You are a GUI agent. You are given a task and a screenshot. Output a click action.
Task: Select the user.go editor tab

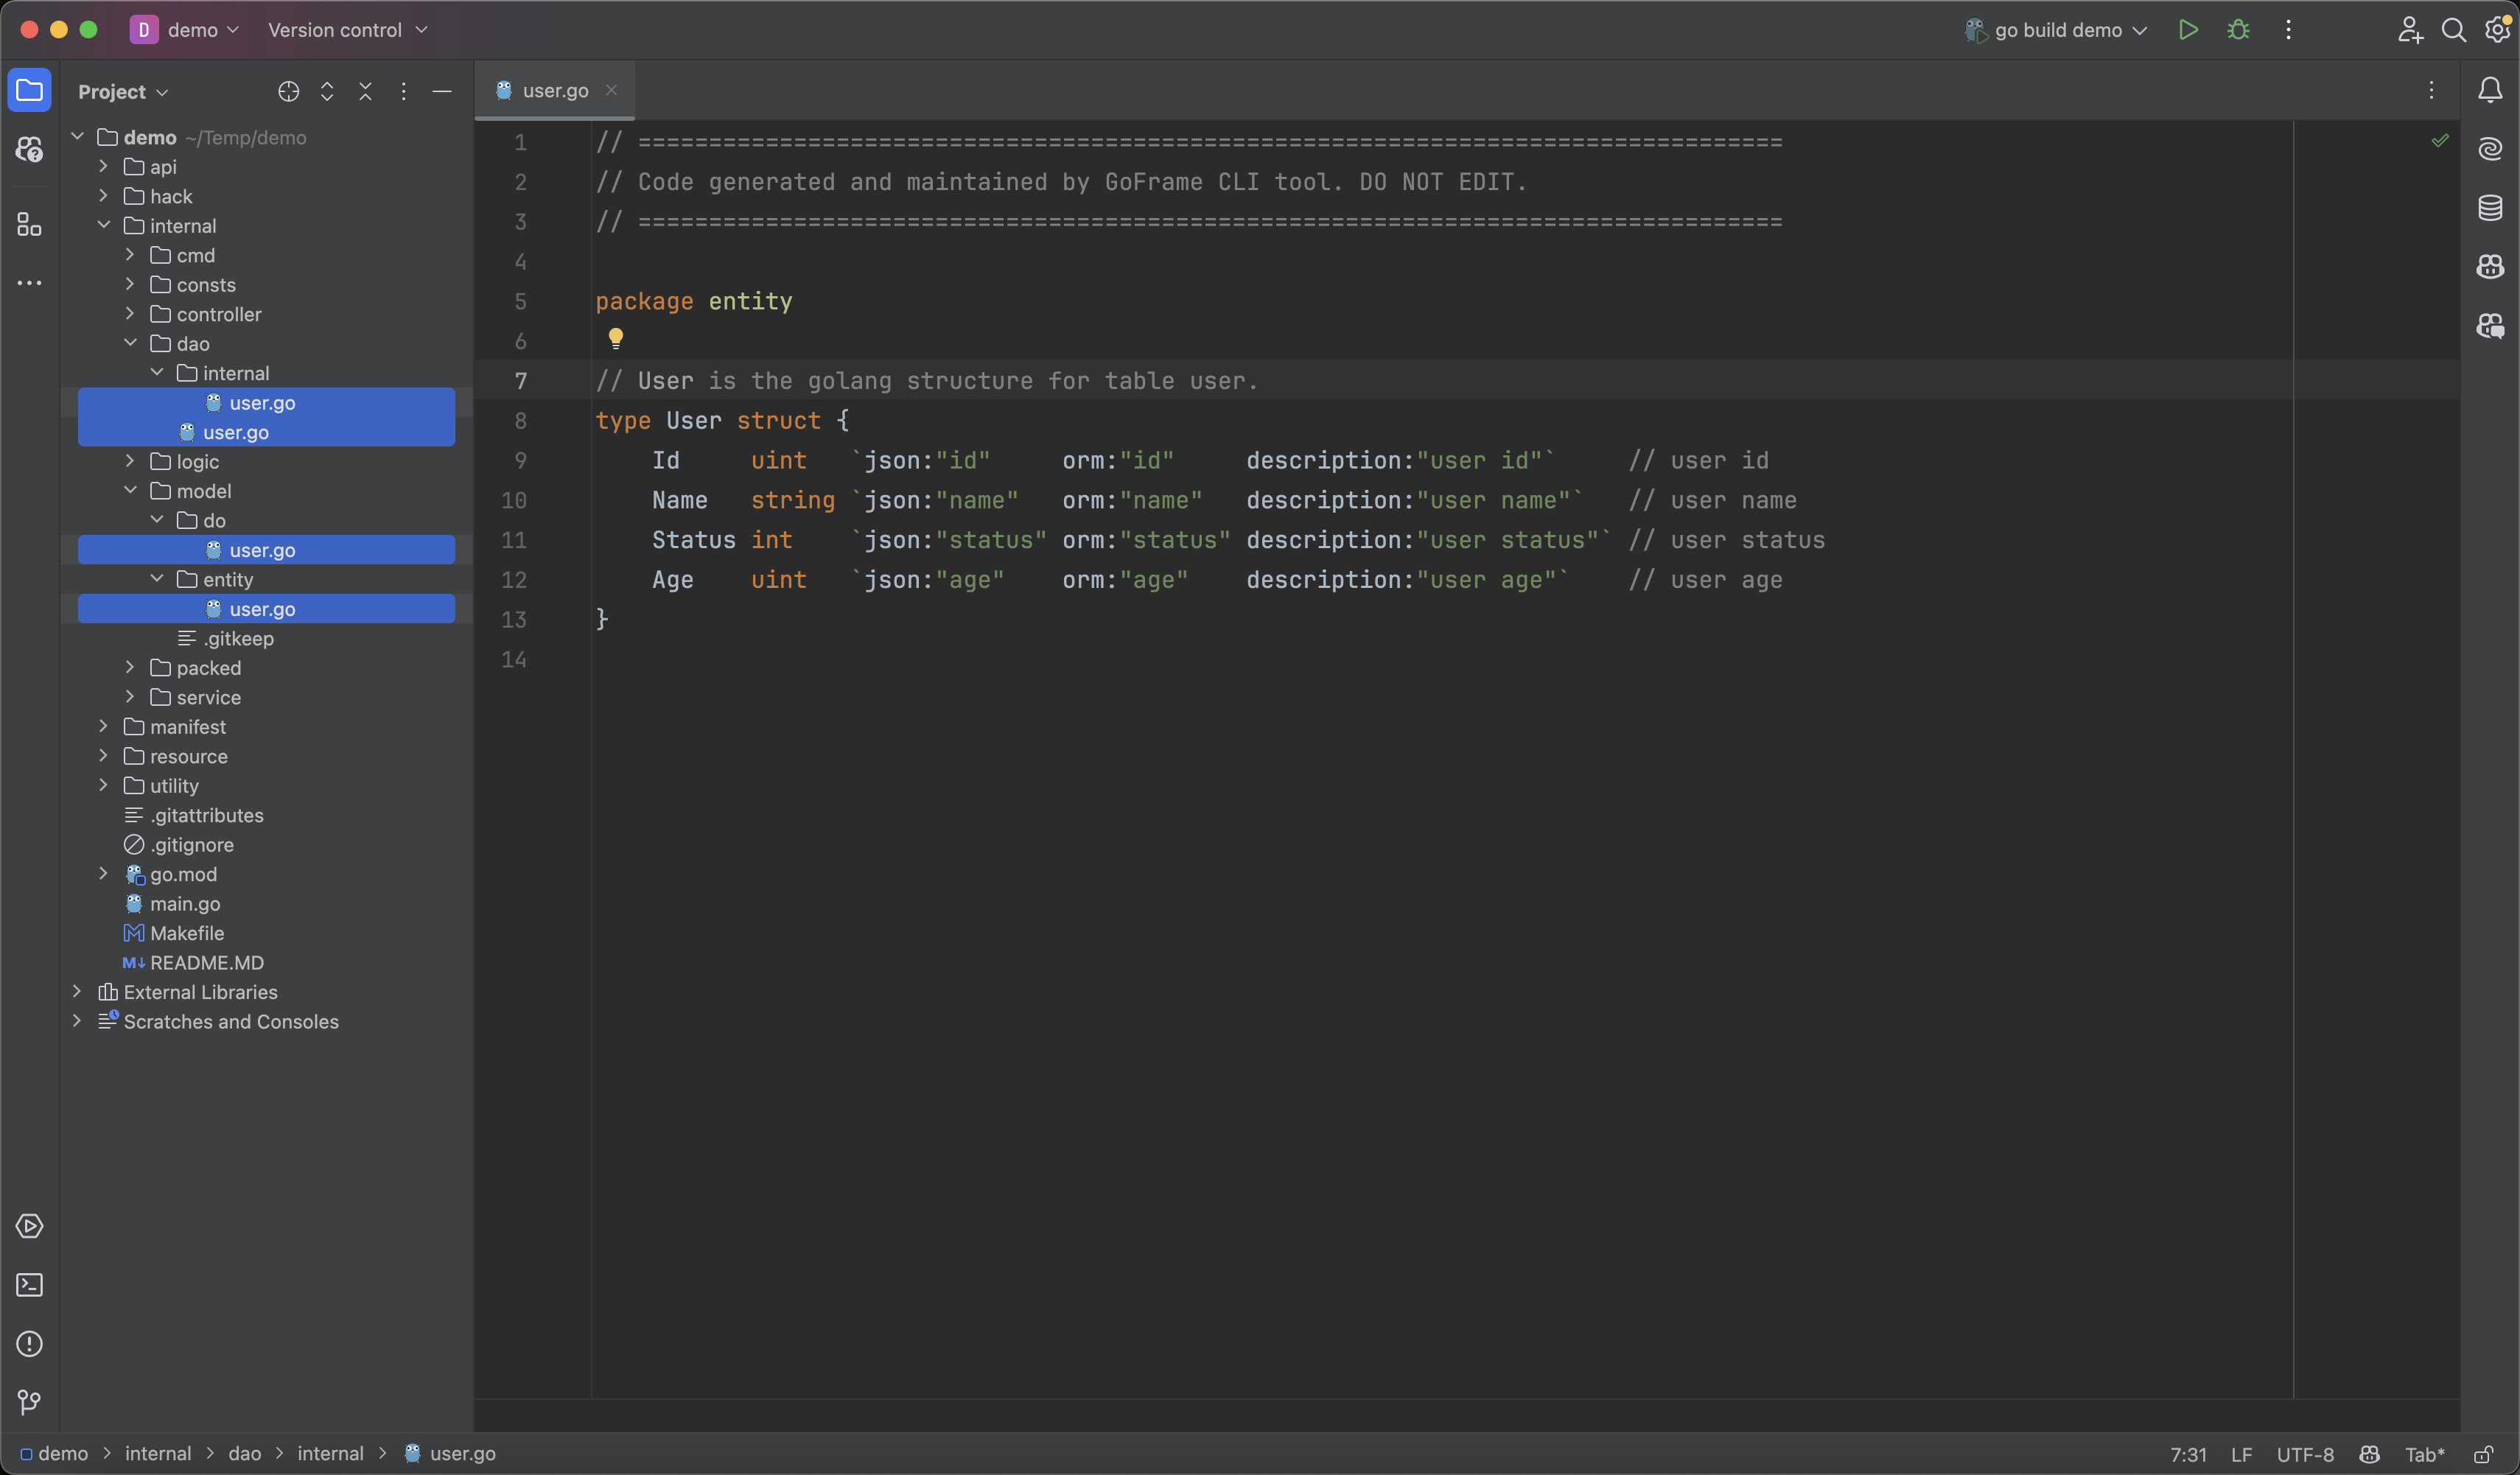[555, 91]
